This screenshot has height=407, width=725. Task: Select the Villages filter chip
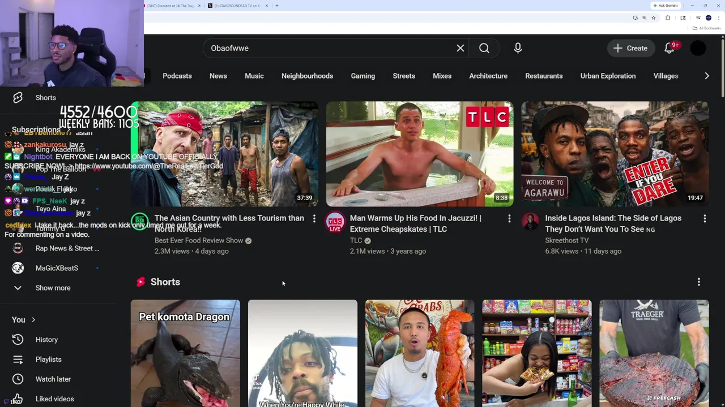(666, 76)
